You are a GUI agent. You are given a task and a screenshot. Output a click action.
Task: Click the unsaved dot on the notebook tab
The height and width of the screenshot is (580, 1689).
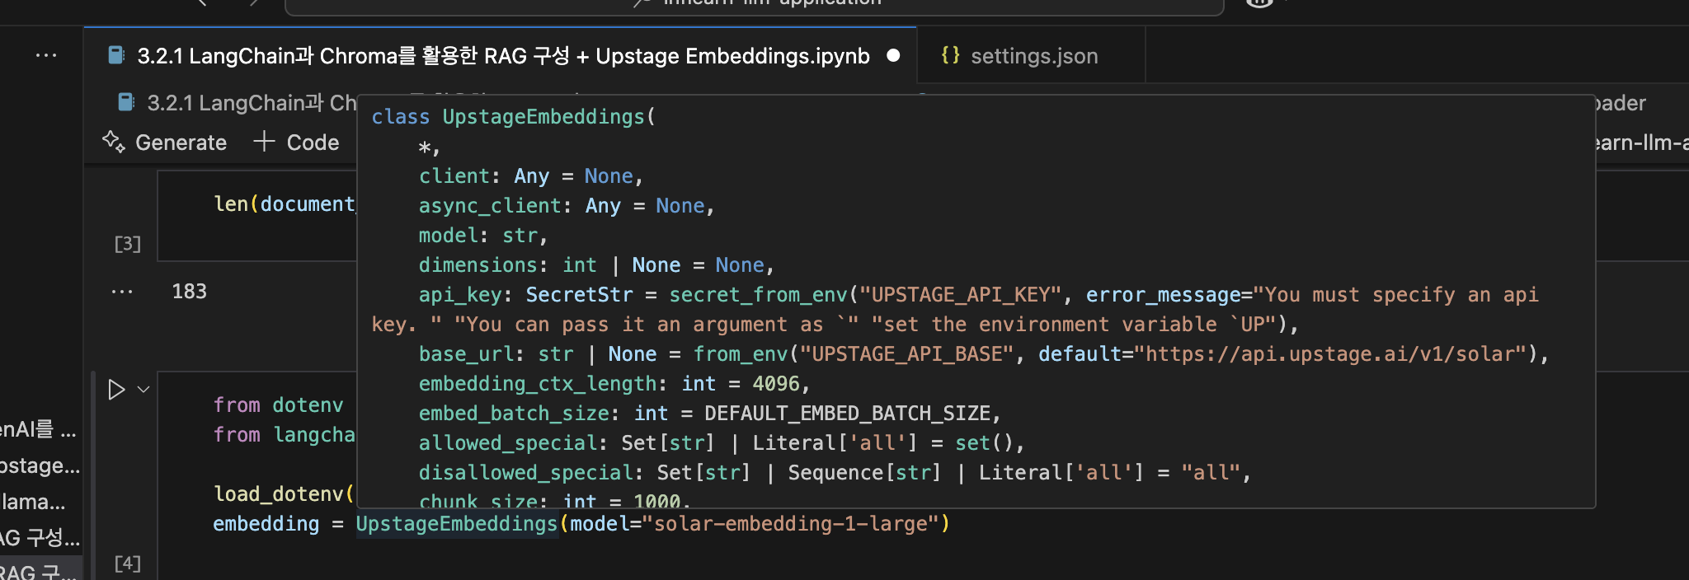point(893,56)
